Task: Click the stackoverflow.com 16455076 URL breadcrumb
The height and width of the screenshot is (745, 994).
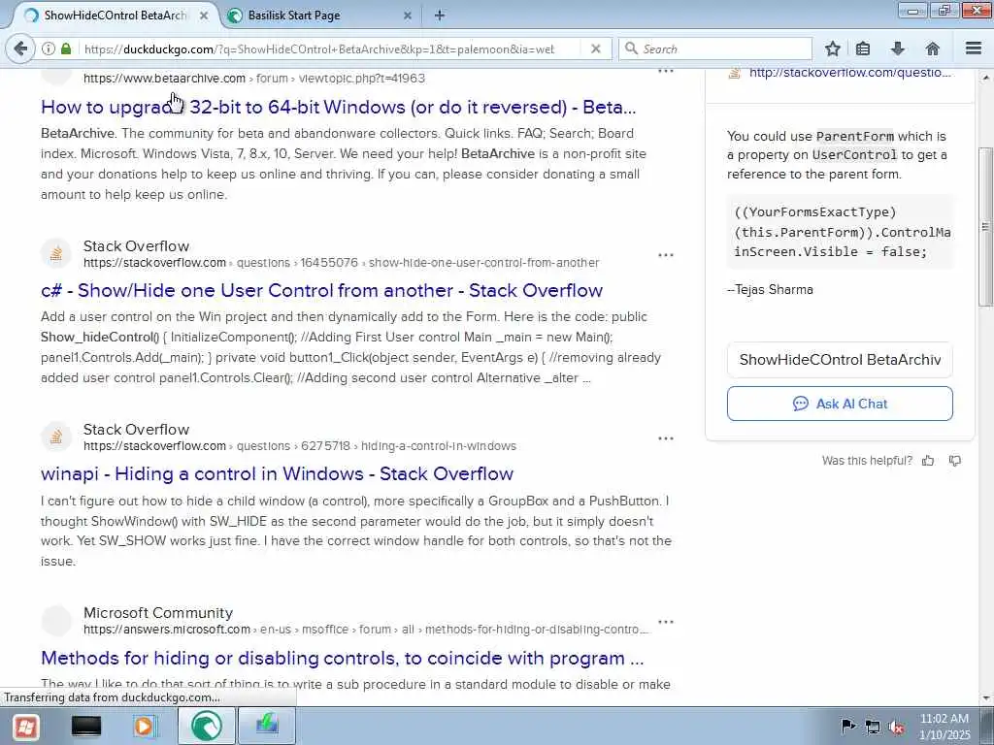Action: pyautogui.click(x=341, y=262)
